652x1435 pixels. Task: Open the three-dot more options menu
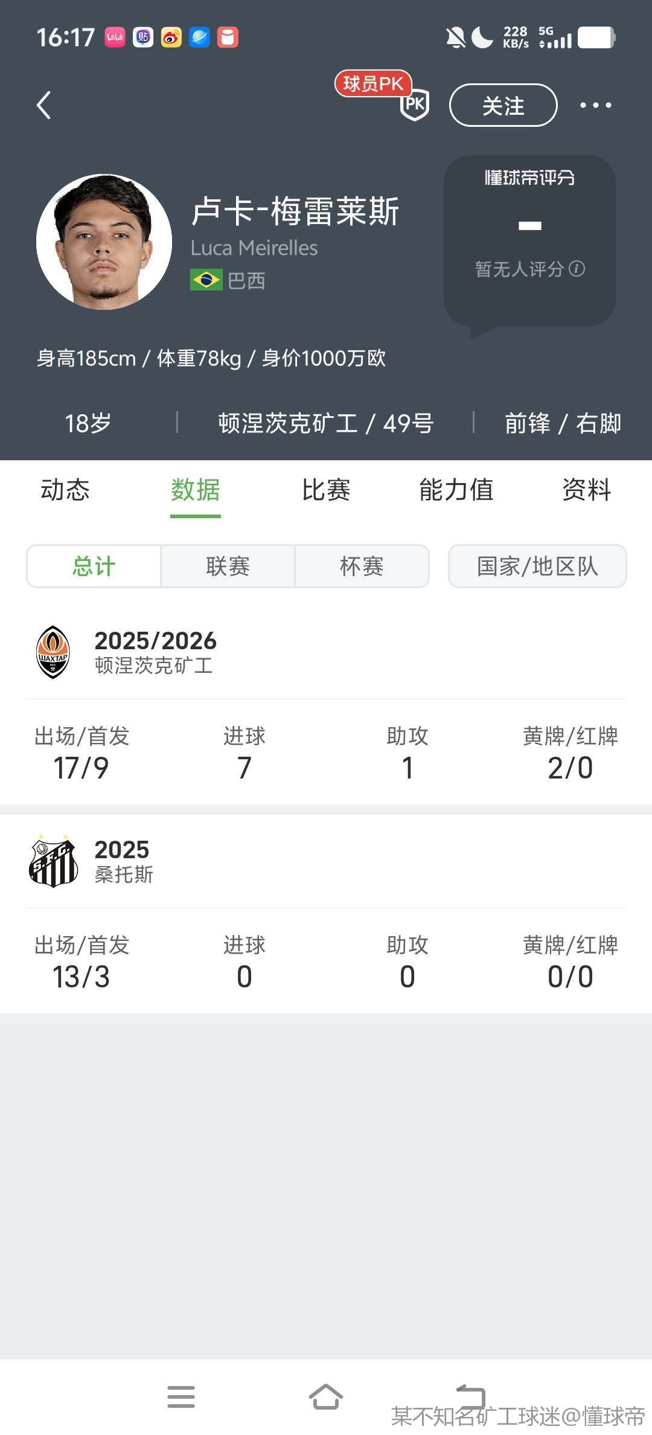pyautogui.click(x=595, y=106)
